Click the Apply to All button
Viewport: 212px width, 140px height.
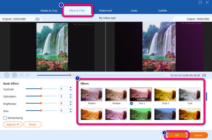click(13, 124)
